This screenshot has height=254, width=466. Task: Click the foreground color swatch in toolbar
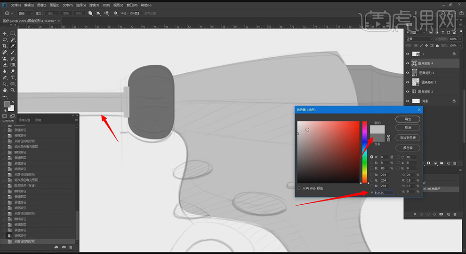7,104
